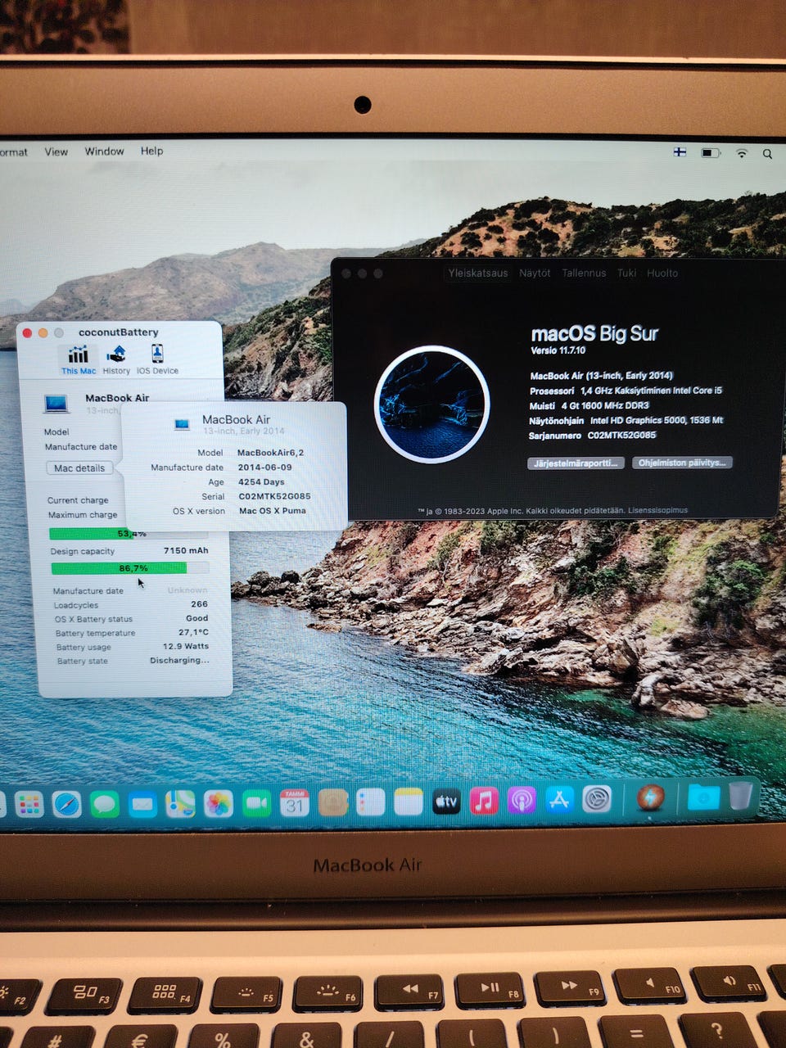Open Messages from the Dock
786x1048 pixels.
click(105, 805)
